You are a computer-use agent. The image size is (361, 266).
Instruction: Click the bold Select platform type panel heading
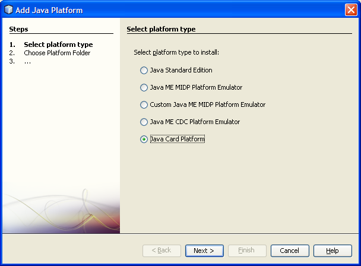click(x=161, y=29)
